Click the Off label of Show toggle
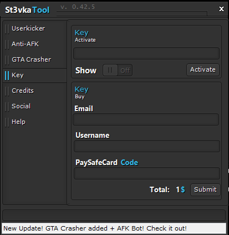 (x=125, y=71)
